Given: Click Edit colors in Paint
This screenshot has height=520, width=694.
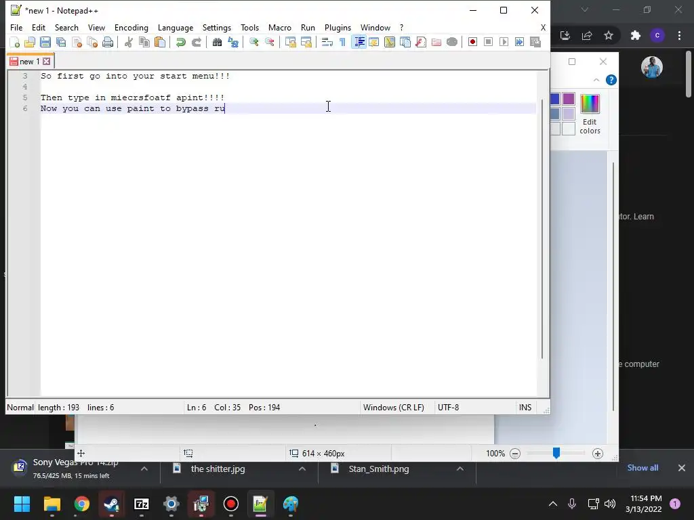Looking at the screenshot, I should (590, 114).
